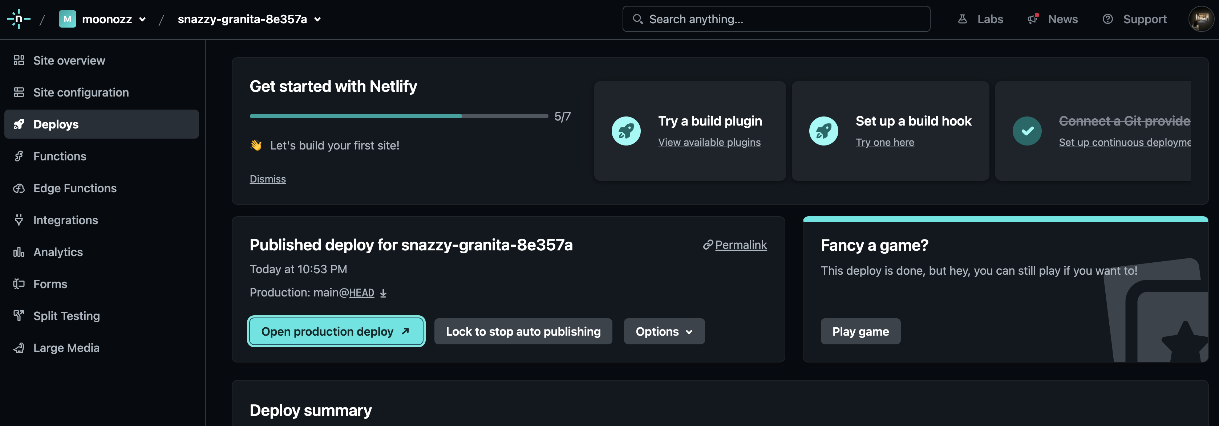This screenshot has width=1219, height=426.
Task: Dismiss the Get started panel
Action: pyautogui.click(x=268, y=179)
